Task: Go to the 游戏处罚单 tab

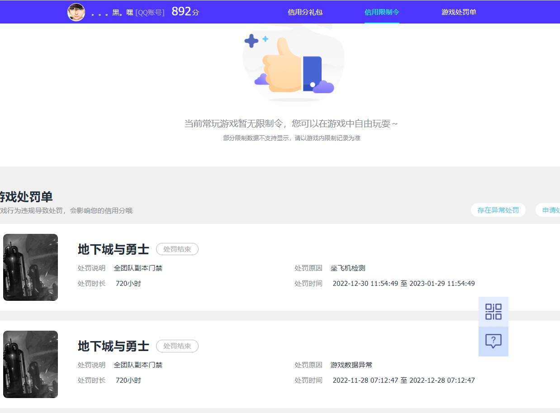Action: (459, 12)
